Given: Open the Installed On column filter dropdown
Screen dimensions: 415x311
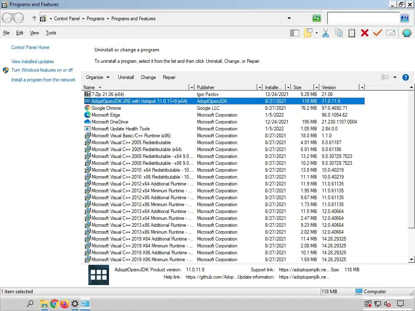Looking at the screenshot, I should tap(288, 87).
